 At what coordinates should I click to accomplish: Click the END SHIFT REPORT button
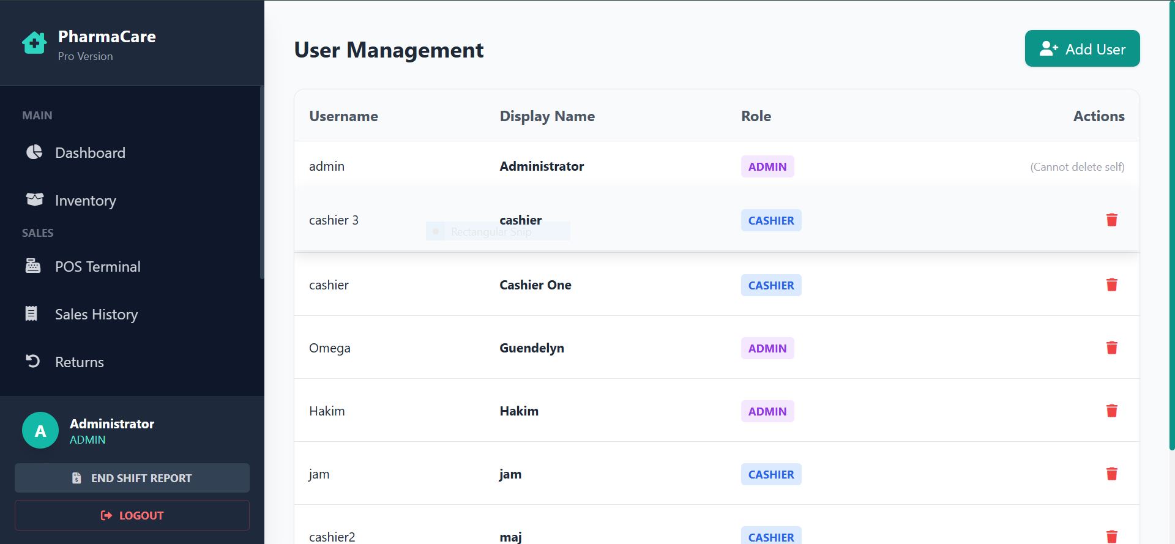(x=132, y=478)
